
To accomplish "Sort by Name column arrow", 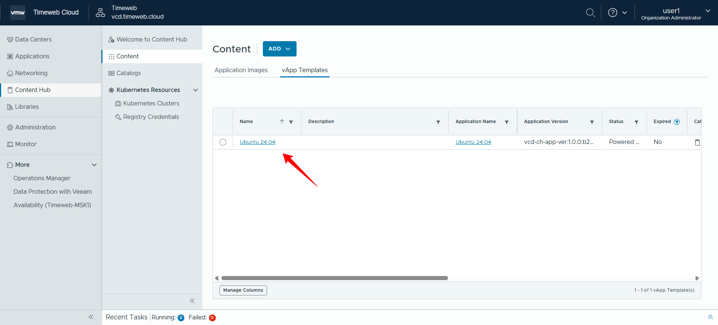I will tap(282, 122).
